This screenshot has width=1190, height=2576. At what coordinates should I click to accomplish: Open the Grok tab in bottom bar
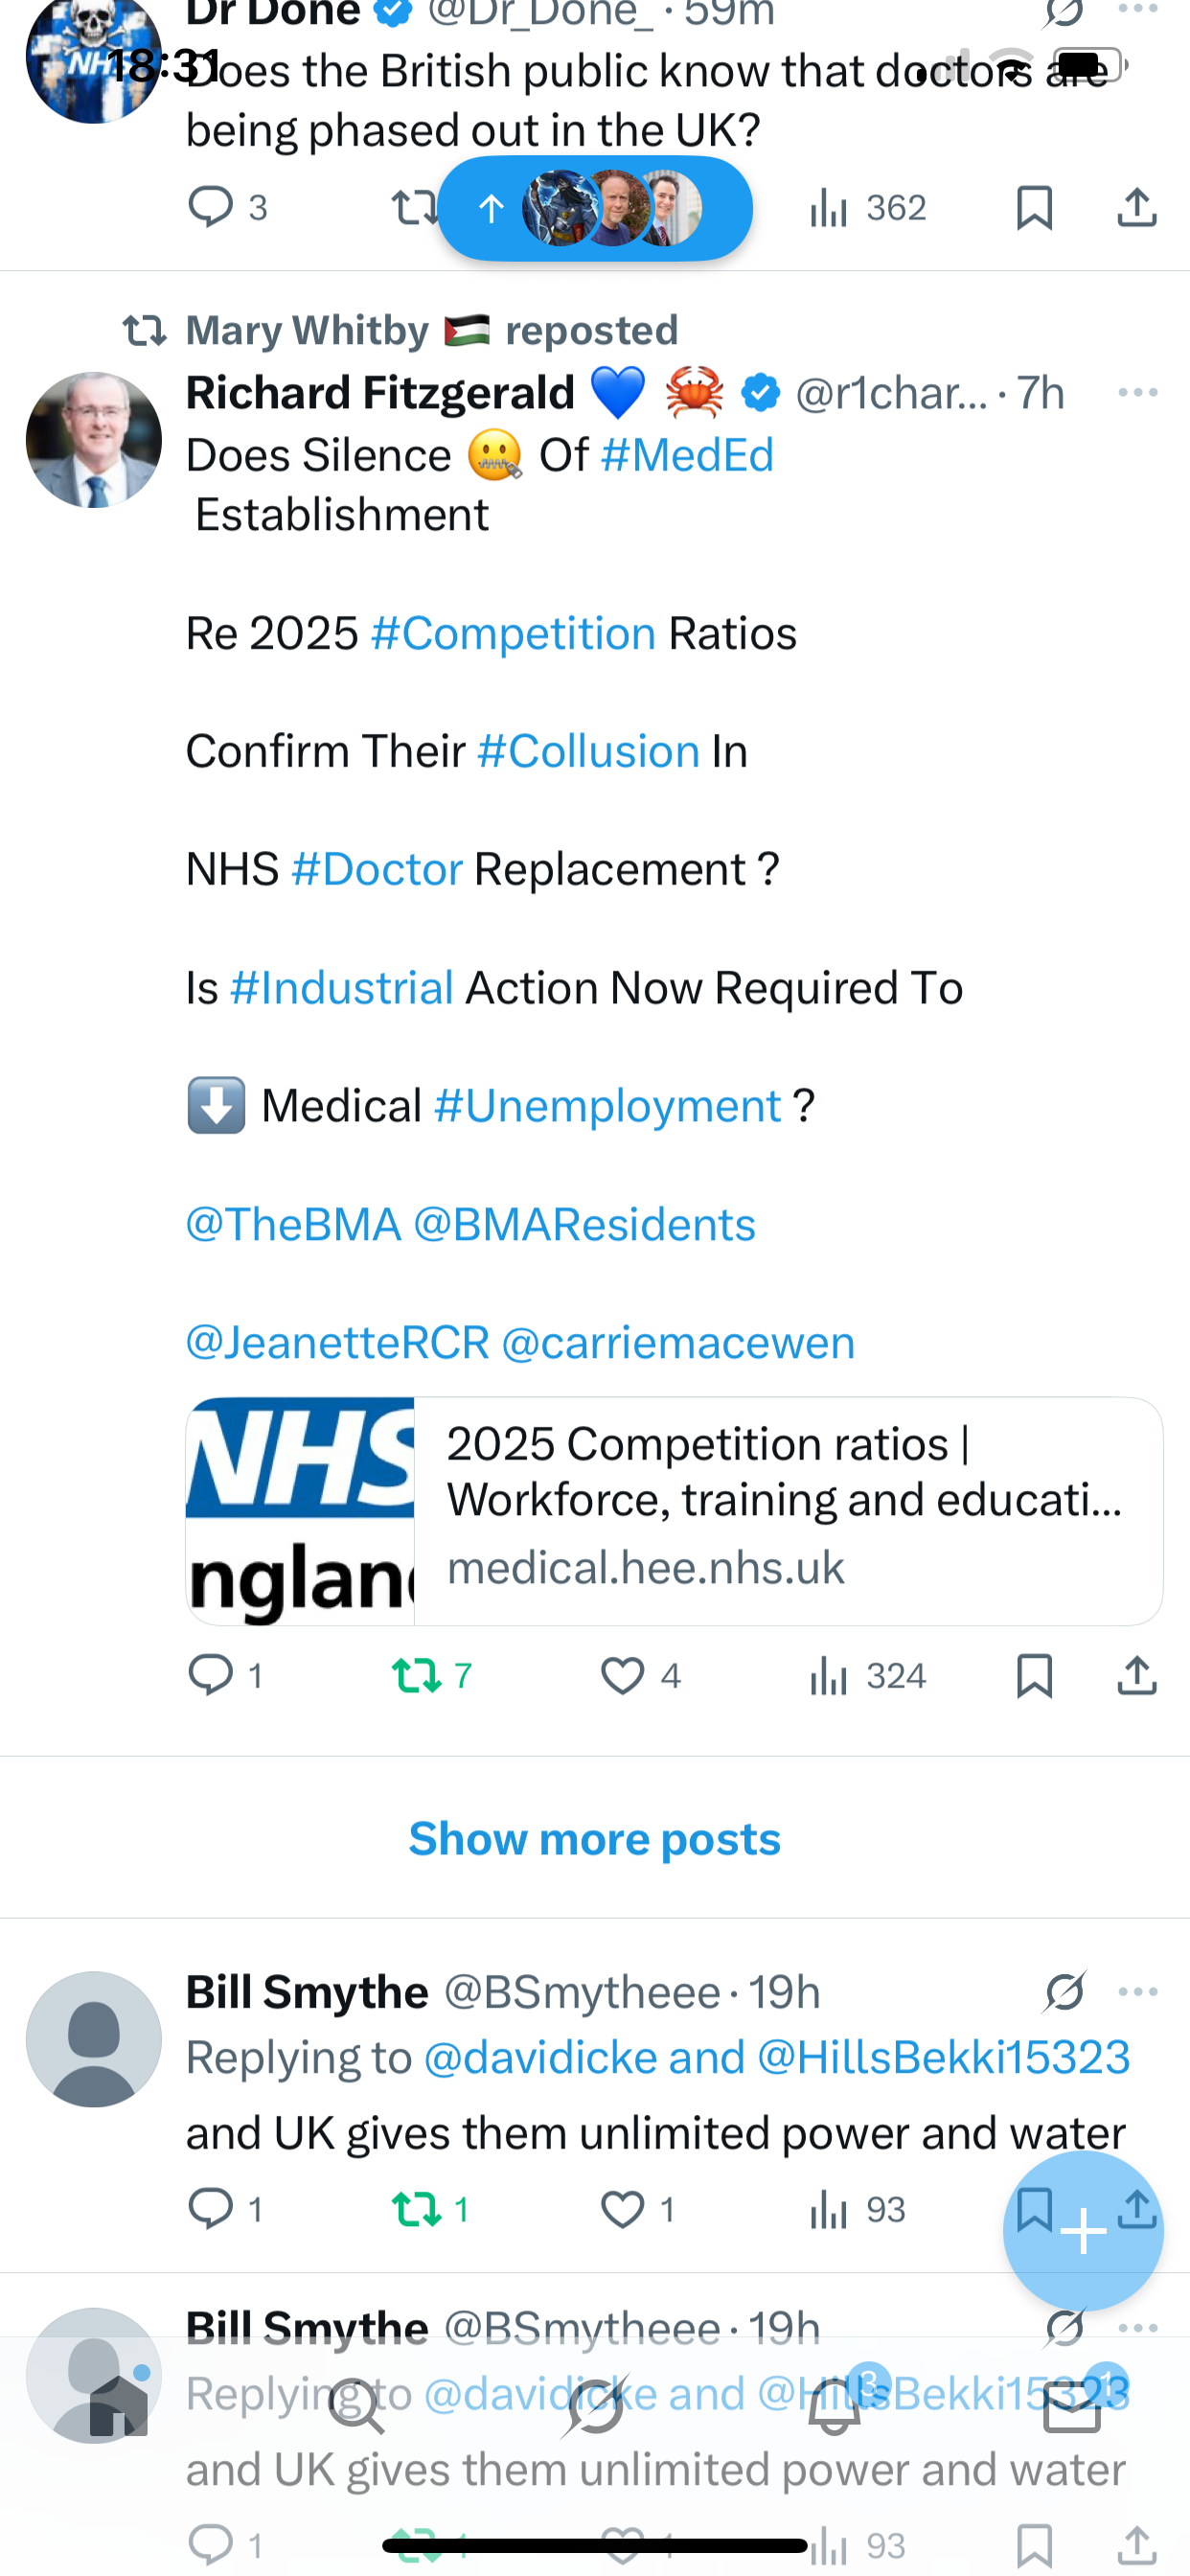point(595,2406)
